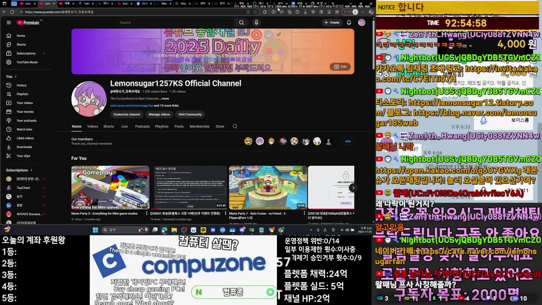Viewport: 542px width, 305px height.
Task: Switch to channel Live tab
Action: [x=124, y=126]
